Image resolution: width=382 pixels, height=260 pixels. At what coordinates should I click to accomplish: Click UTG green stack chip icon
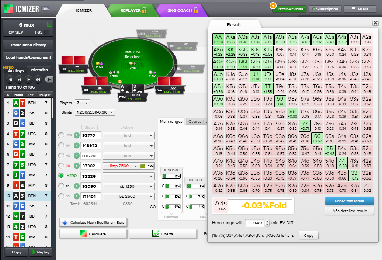[76, 135]
